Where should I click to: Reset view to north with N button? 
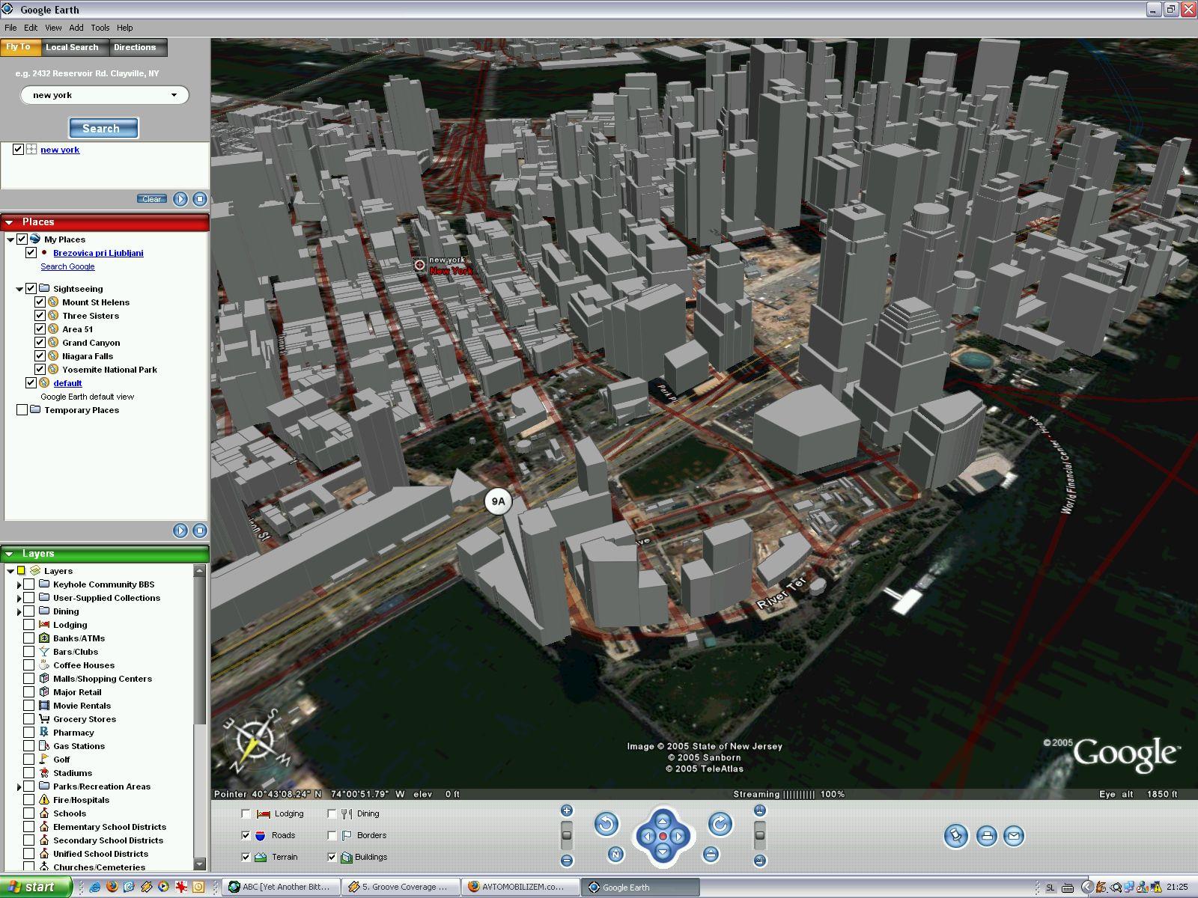615,854
